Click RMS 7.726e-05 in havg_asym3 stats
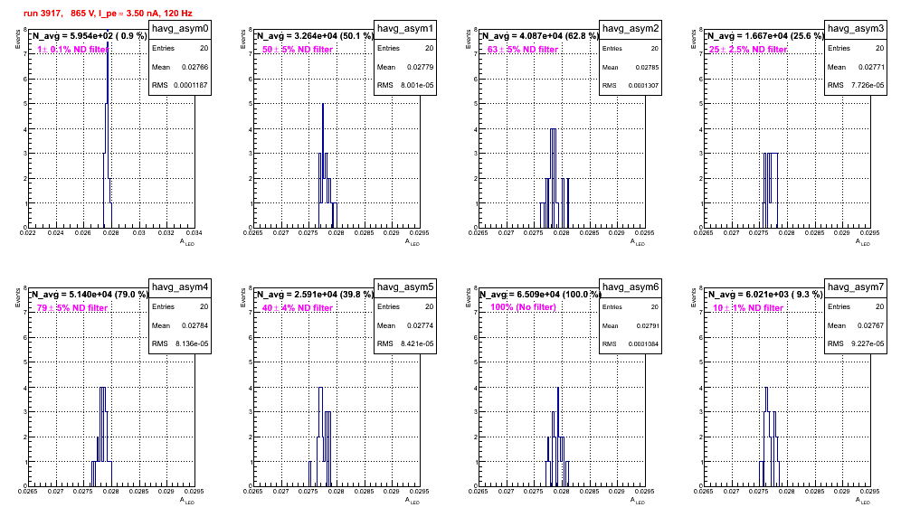The height and width of the screenshot is (517, 901). [x=856, y=85]
